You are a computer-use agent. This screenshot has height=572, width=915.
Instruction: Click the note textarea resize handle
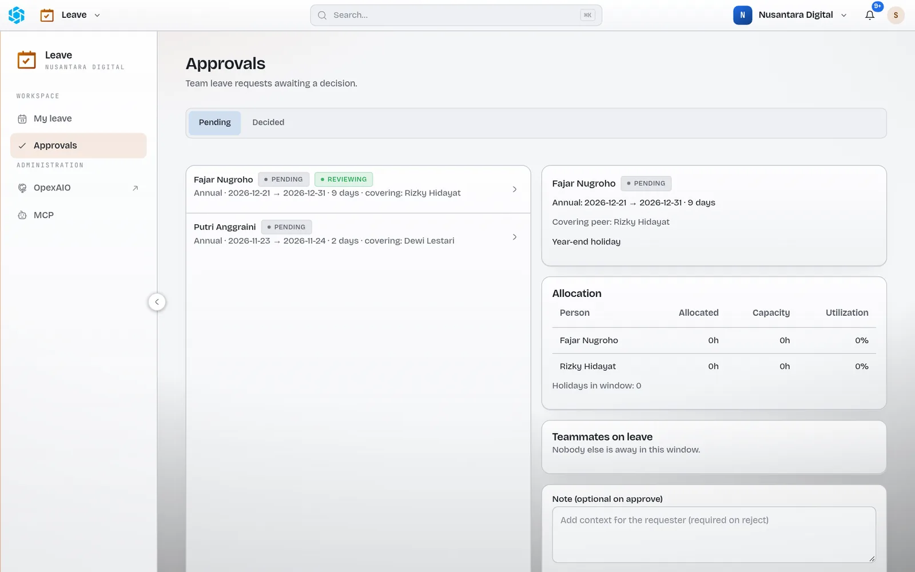872,558
